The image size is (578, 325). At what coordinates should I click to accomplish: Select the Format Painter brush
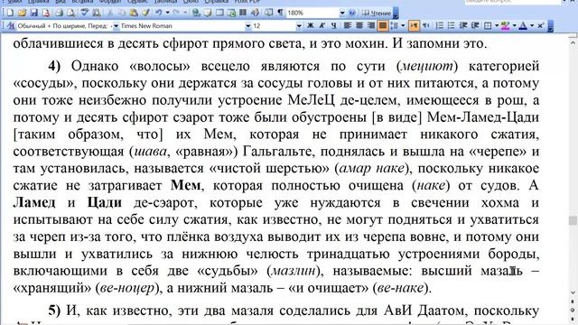pyautogui.click(x=145, y=13)
